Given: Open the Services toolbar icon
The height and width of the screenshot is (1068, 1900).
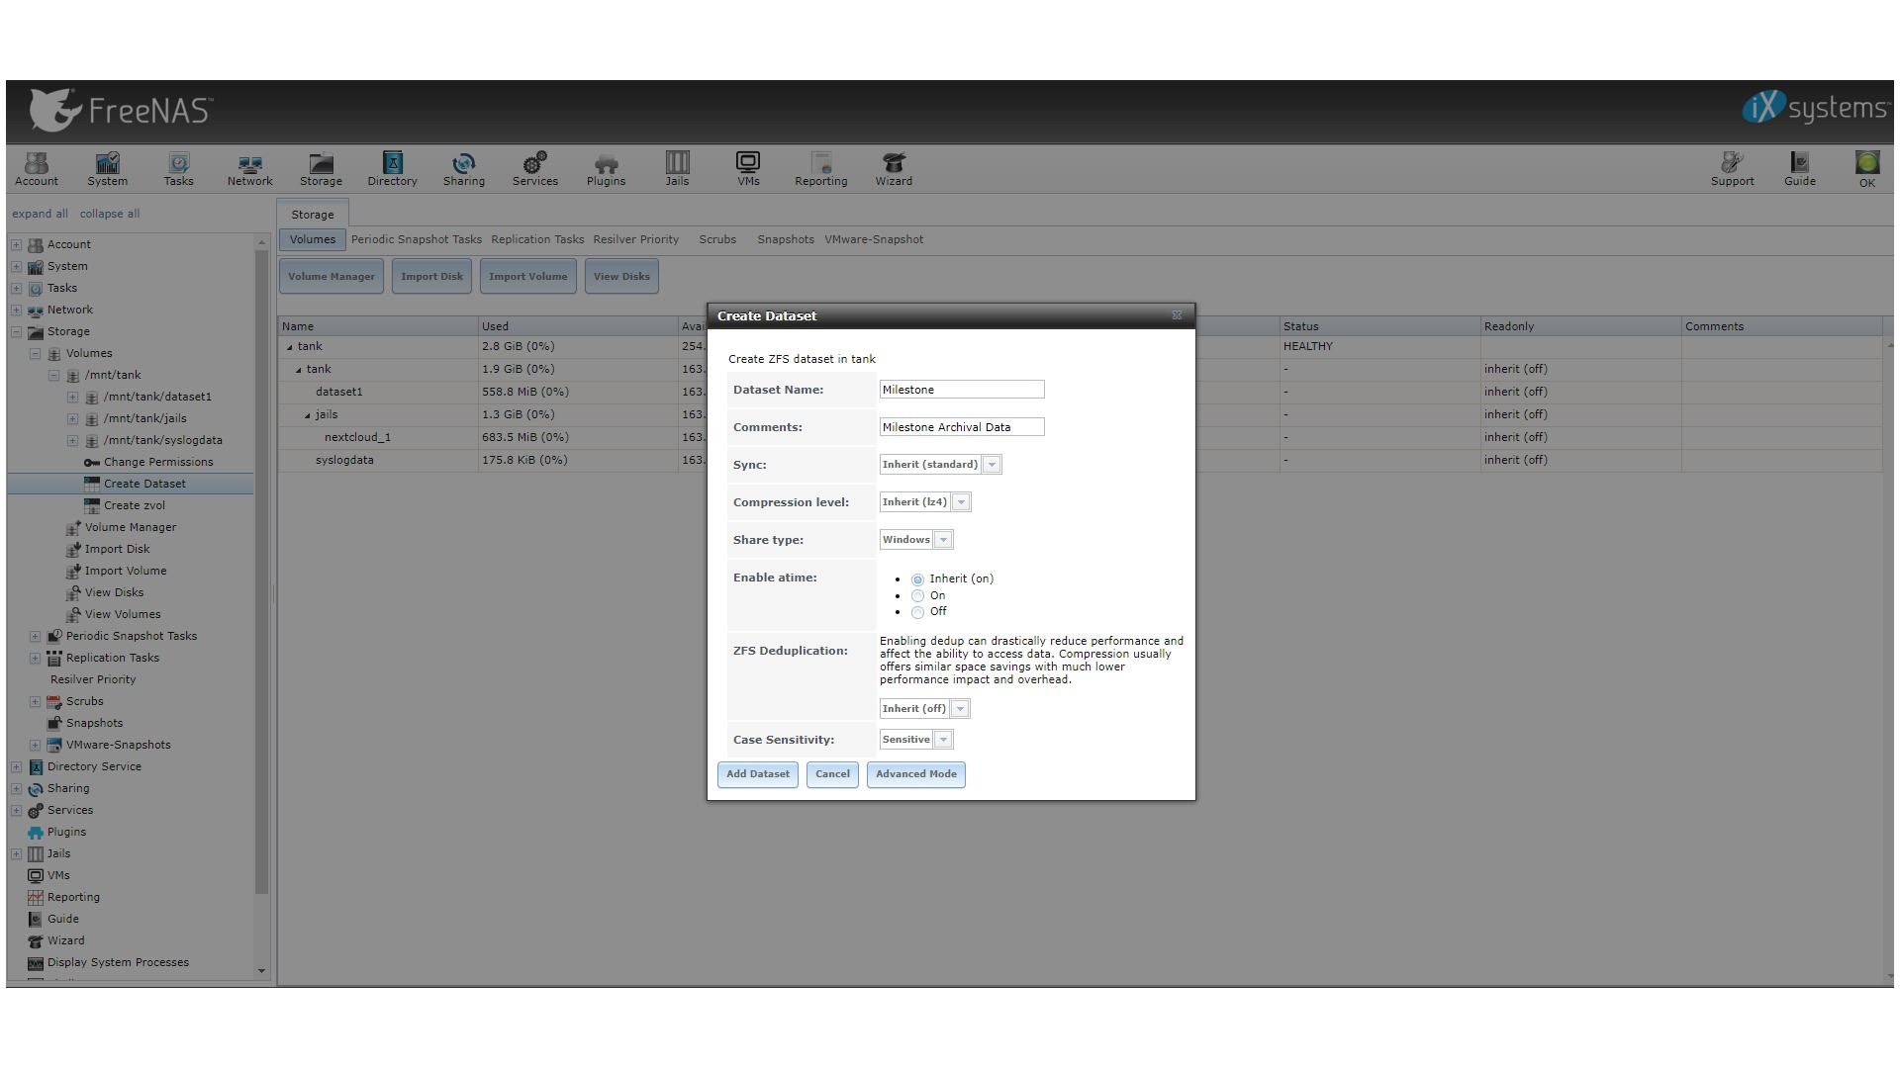Looking at the screenshot, I should 534,169.
